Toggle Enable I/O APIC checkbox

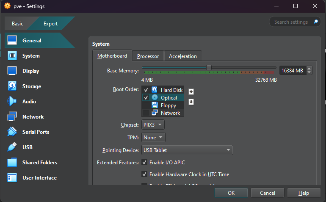(144, 163)
